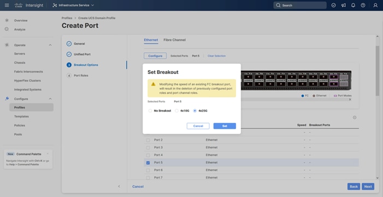Select the 4x25G breakout radio option
Viewport: 383px width, 197px height.
[x=195, y=110]
